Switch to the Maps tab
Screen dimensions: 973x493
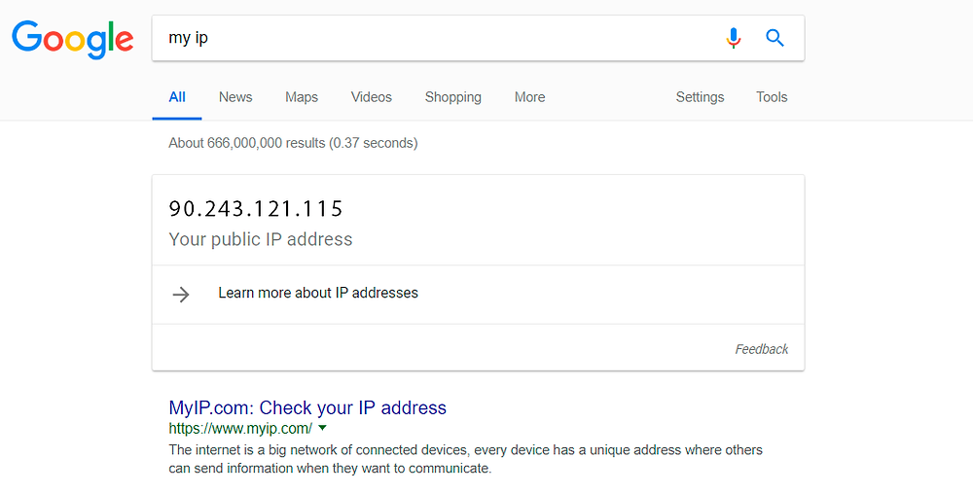click(302, 97)
